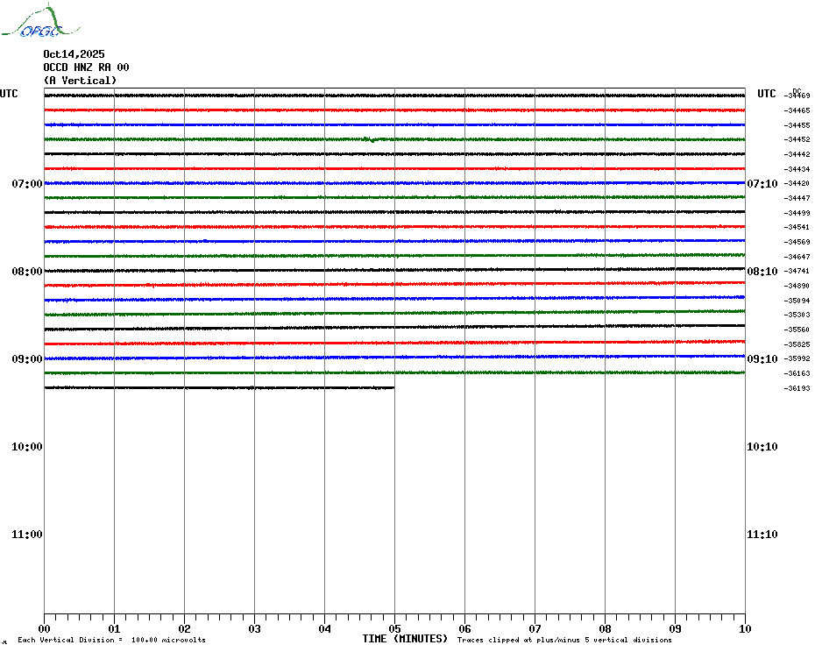Click the right UTC axis header
The image size is (815, 652).
tap(766, 94)
